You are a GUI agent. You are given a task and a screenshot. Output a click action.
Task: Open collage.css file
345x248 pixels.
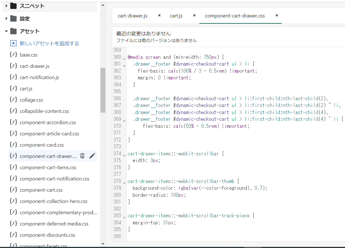pos(31,100)
